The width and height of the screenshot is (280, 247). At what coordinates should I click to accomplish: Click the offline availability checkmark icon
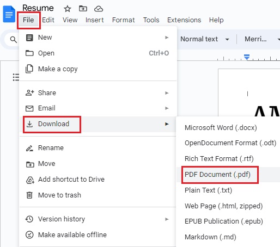29,234
